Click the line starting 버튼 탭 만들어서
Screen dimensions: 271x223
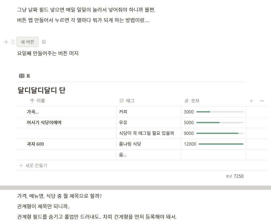click(83, 20)
